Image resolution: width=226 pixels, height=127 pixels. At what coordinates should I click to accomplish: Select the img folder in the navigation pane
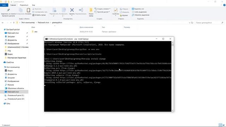9,51
